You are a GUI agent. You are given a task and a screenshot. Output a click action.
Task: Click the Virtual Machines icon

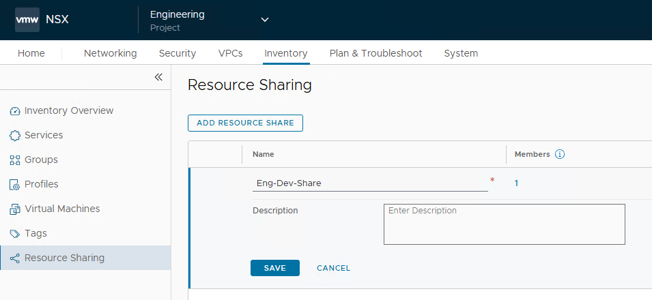pyautogui.click(x=15, y=209)
